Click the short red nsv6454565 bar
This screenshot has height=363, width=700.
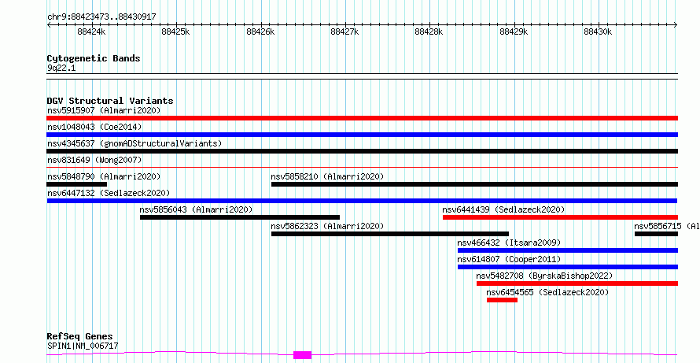[503, 300]
